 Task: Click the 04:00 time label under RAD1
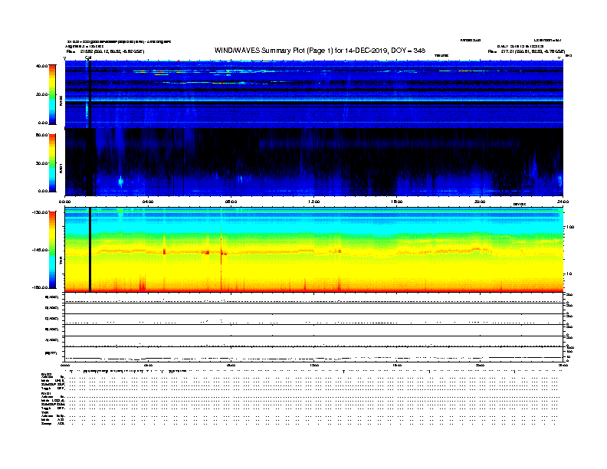pos(148,202)
